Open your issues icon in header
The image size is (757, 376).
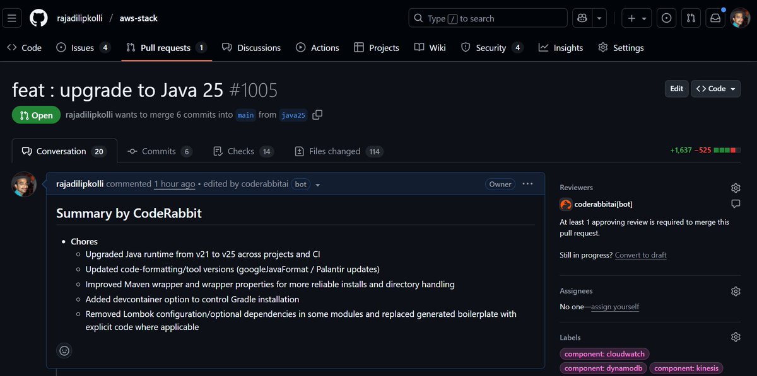666,18
